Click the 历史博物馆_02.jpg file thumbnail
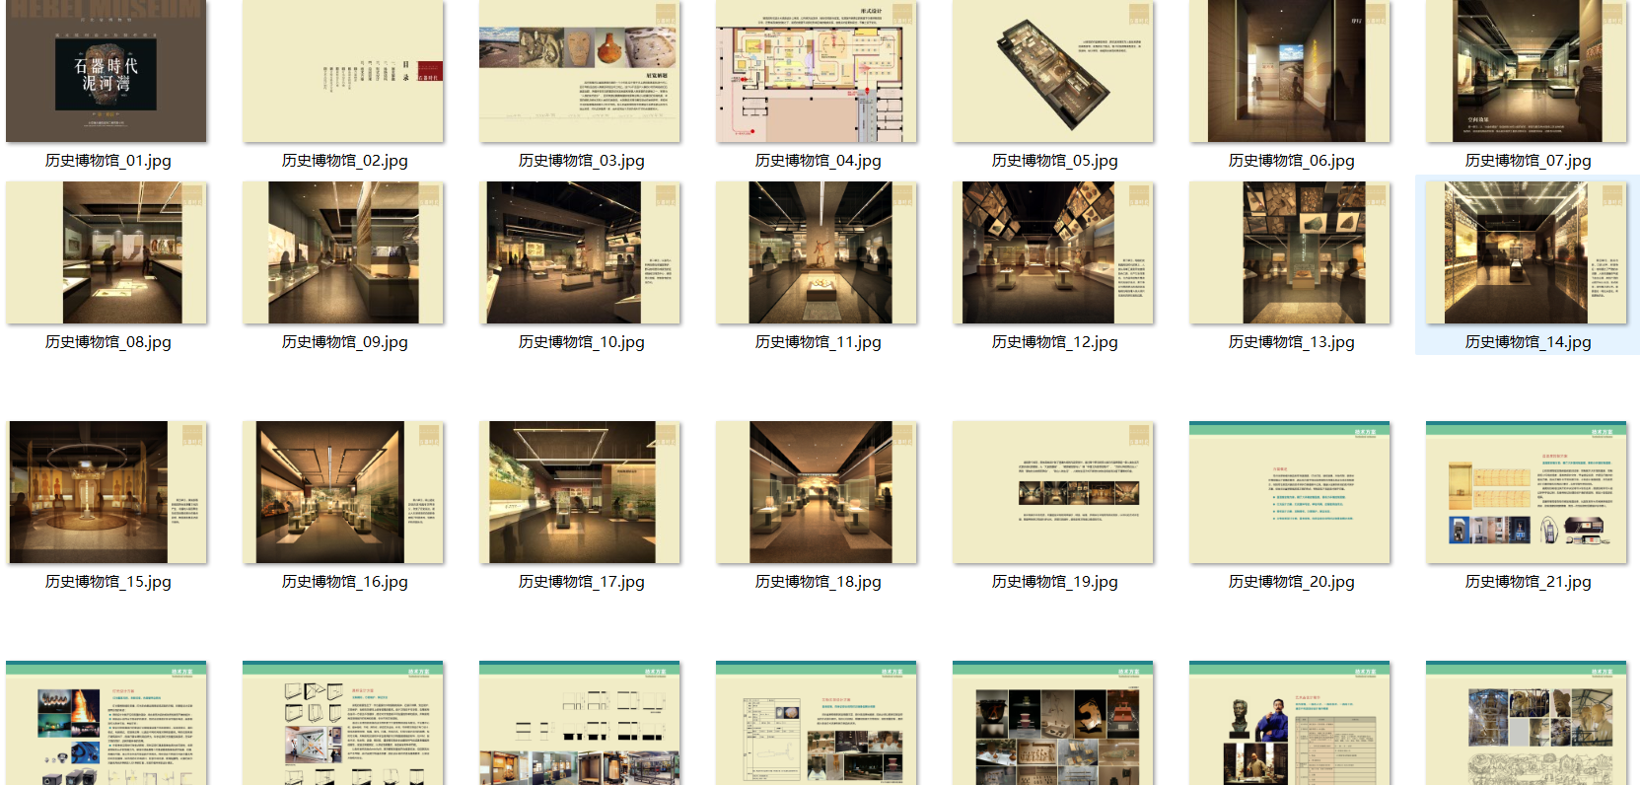This screenshot has height=785, width=1640. coord(343,71)
